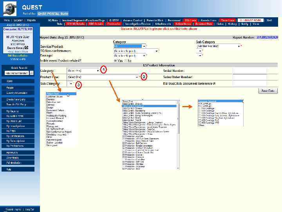This screenshot has width=282, height=212.
Task: Open Approvals in sidebar
Action: (18, 153)
